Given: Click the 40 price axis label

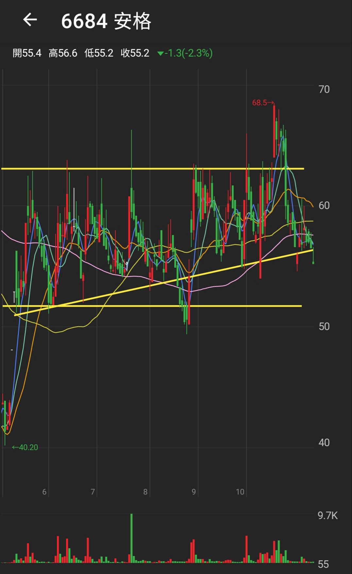Looking at the screenshot, I should [324, 443].
